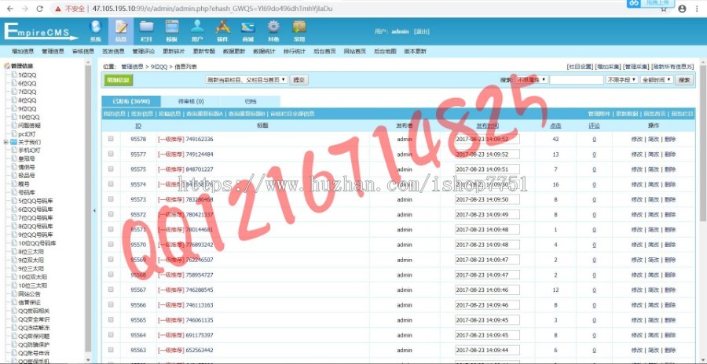The height and width of the screenshot is (364, 707).
Task: Collapse the left sidebar with splitter arrow
Action: click(x=94, y=210)
